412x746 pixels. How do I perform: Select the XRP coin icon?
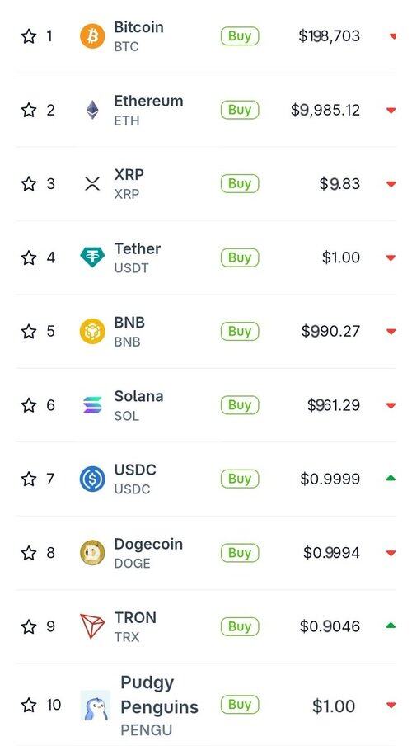[92, 184]
